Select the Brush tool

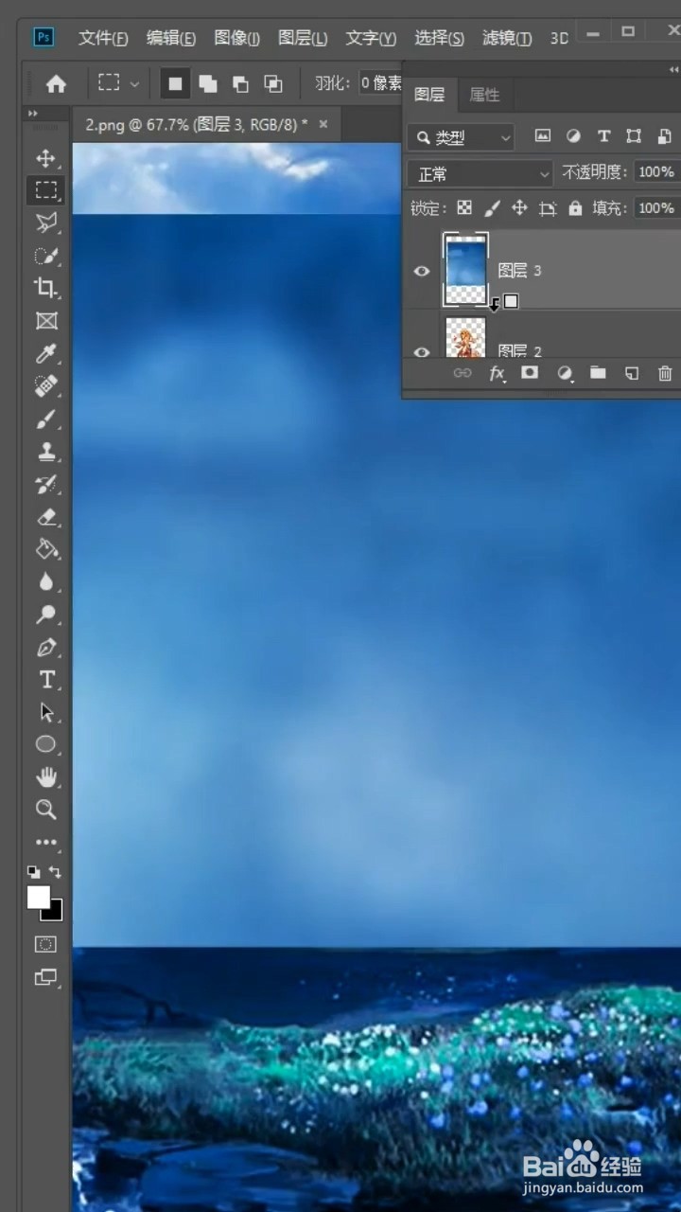click(45, 419)
